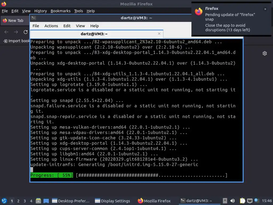The image size is (273, 205).
Task: Close the dartz@VM3 terminal tab
Action: click(159, 34)
